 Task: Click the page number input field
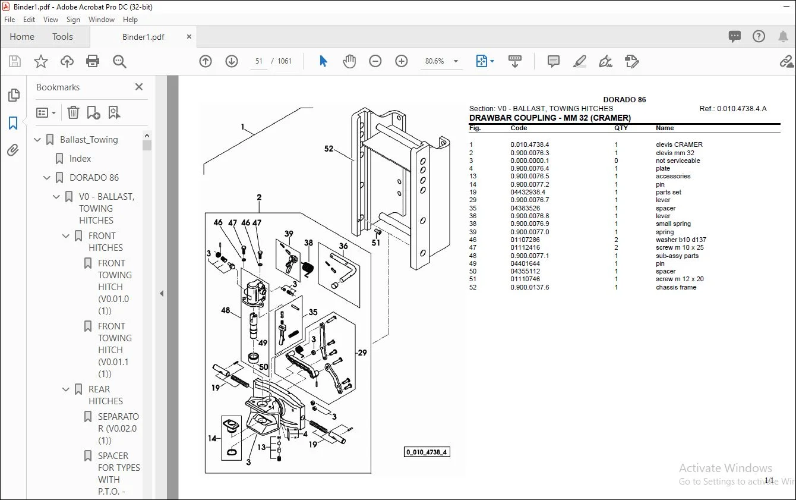tap(259, 61)
